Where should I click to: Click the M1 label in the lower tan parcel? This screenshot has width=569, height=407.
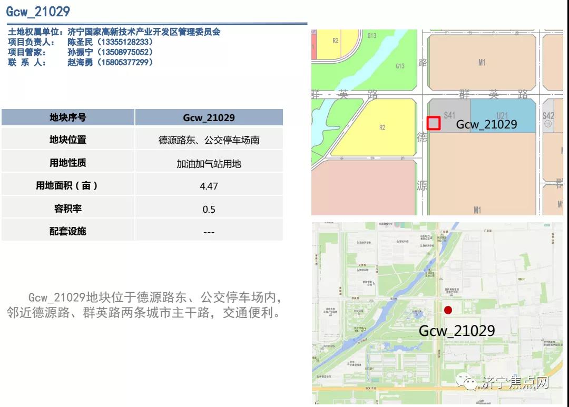pos(477,210)
